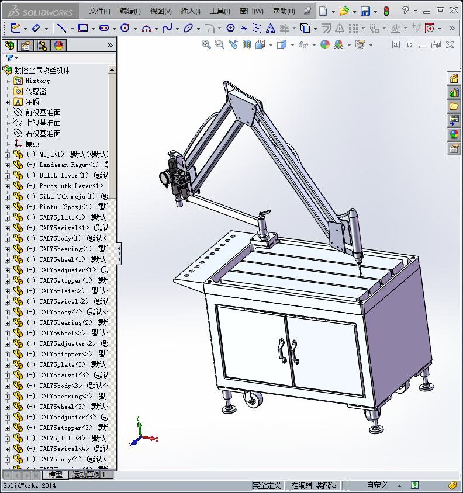Open the 视图(V) menu
463x493 pixels.
[161, 11]
